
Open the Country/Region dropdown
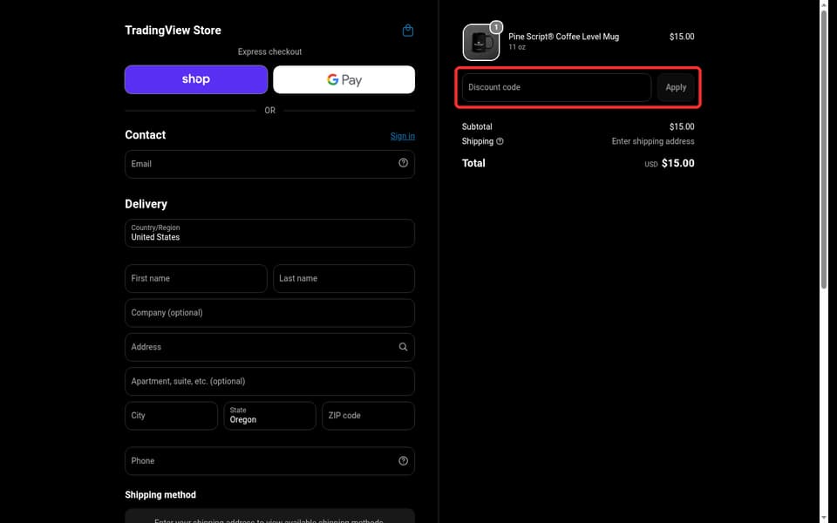(x=269, y=234)
